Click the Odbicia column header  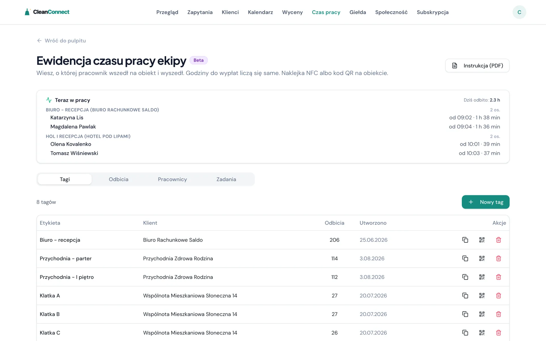[x=334, y=223]
